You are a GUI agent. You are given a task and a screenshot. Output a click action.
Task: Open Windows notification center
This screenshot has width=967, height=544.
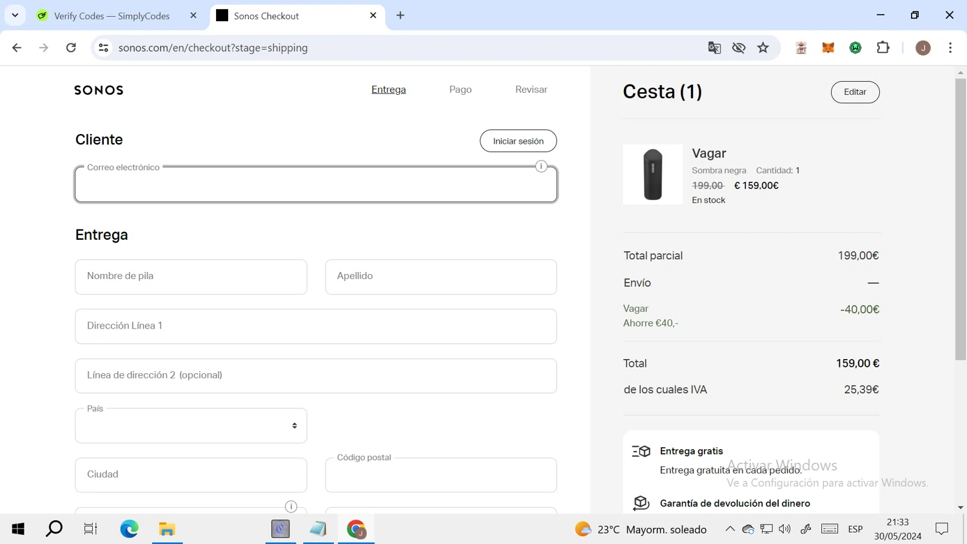[942, 529]
